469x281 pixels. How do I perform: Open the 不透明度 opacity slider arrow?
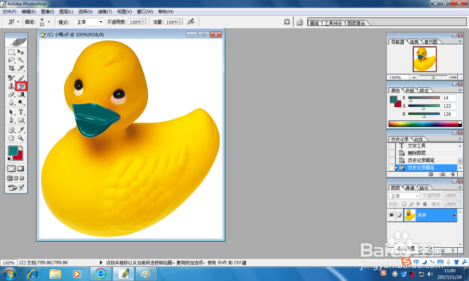[x=144, y=22]
